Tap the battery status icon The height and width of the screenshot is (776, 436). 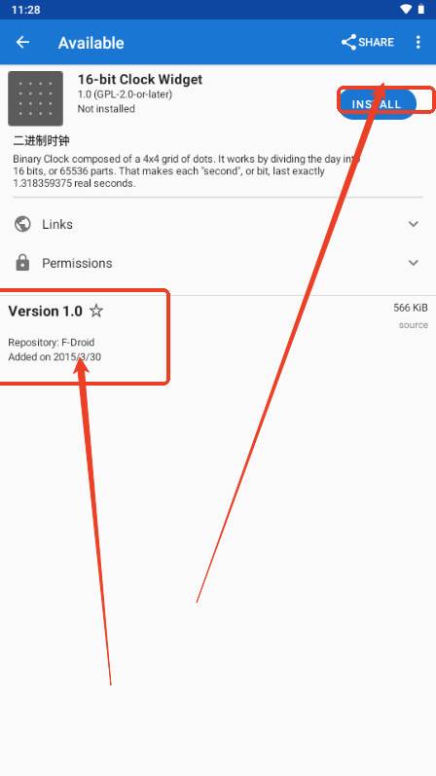pyautogui.click(x=421, y=10)
